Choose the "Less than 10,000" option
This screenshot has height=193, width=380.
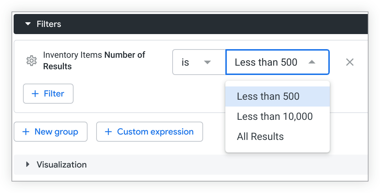click(x=275, y=117)
